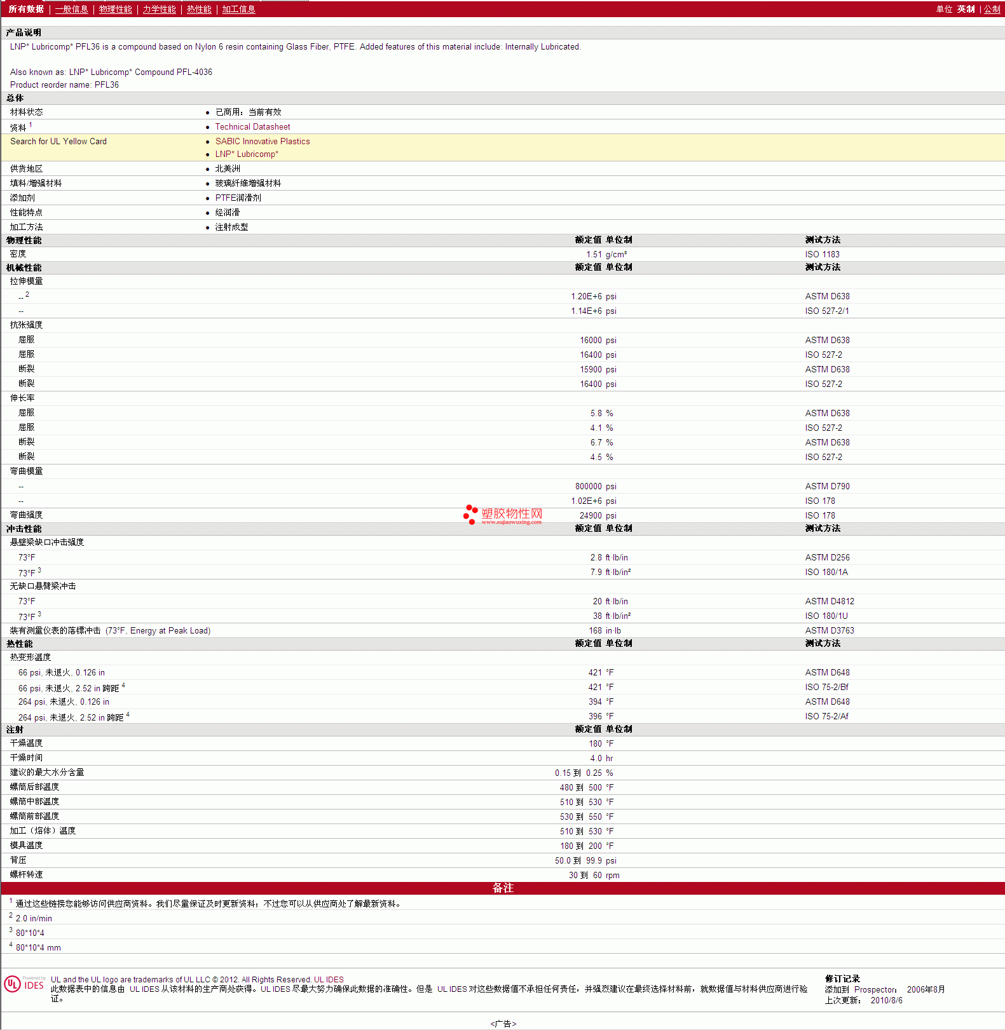The height and width of the screenshot is (1030, 1005).
Task: Click the PTFE润滑剂 additive entry
Action: point(238,198)
